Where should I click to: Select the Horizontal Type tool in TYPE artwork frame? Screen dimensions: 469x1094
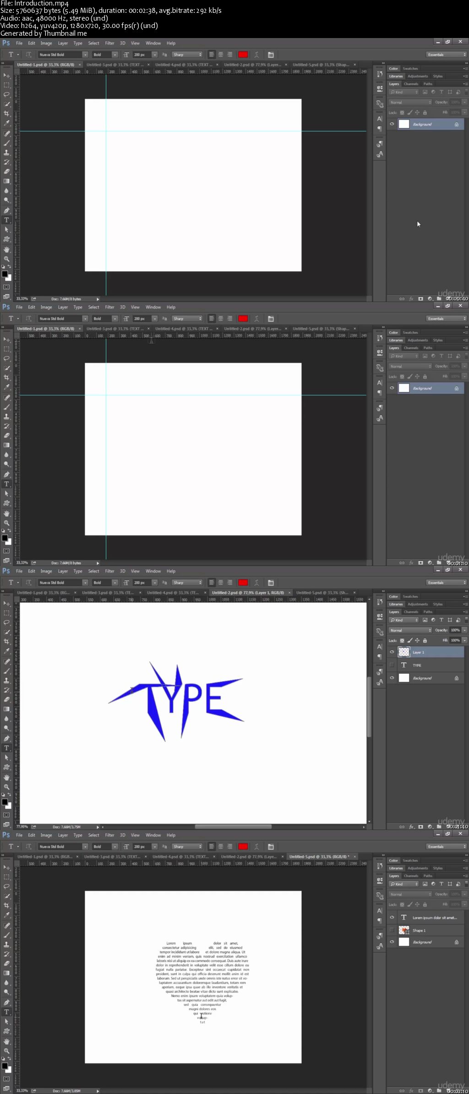(6, 748)
